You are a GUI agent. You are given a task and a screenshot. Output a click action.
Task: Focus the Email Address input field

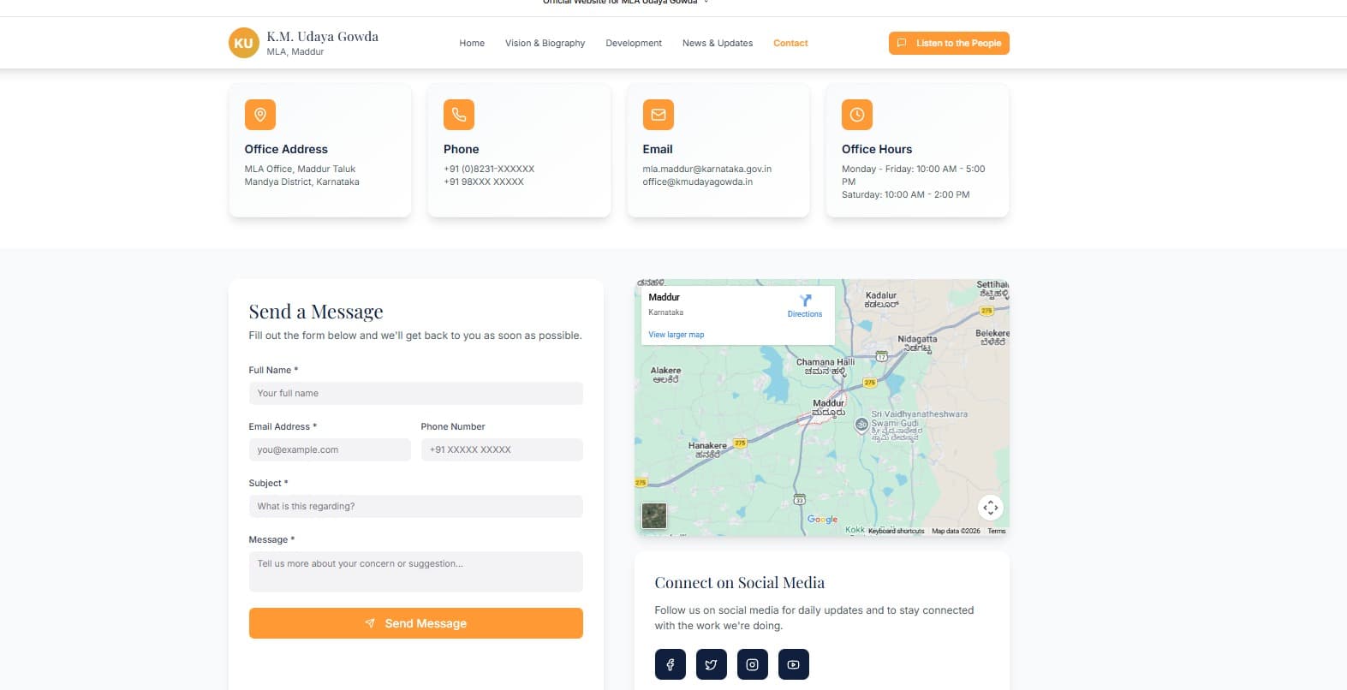(x=330, y=450)
